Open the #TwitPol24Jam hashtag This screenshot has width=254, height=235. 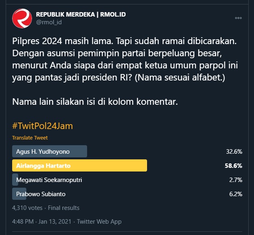pyautogui.click(x=43, y=126)
